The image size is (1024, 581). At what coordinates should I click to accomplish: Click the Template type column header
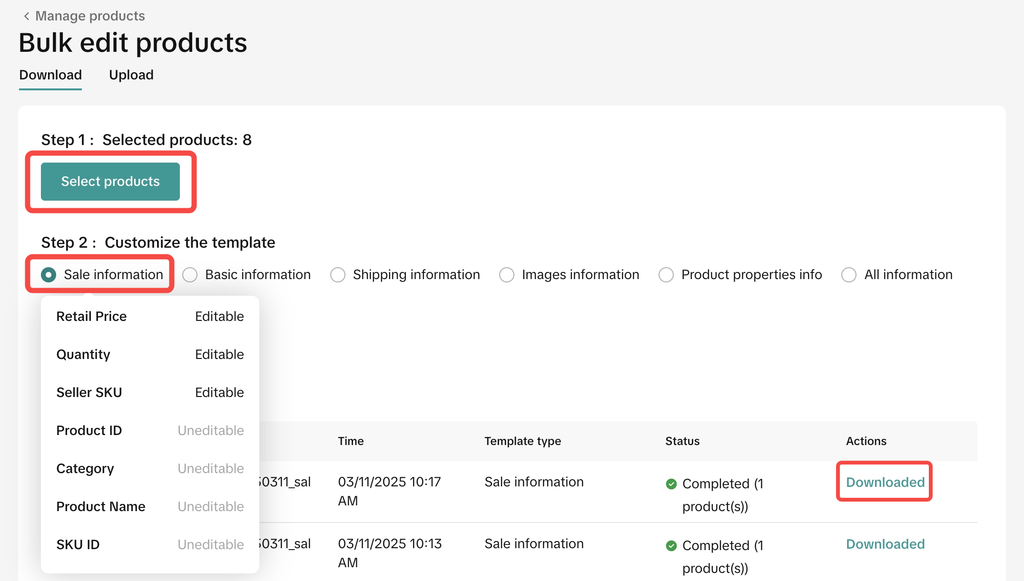[522, 441]
